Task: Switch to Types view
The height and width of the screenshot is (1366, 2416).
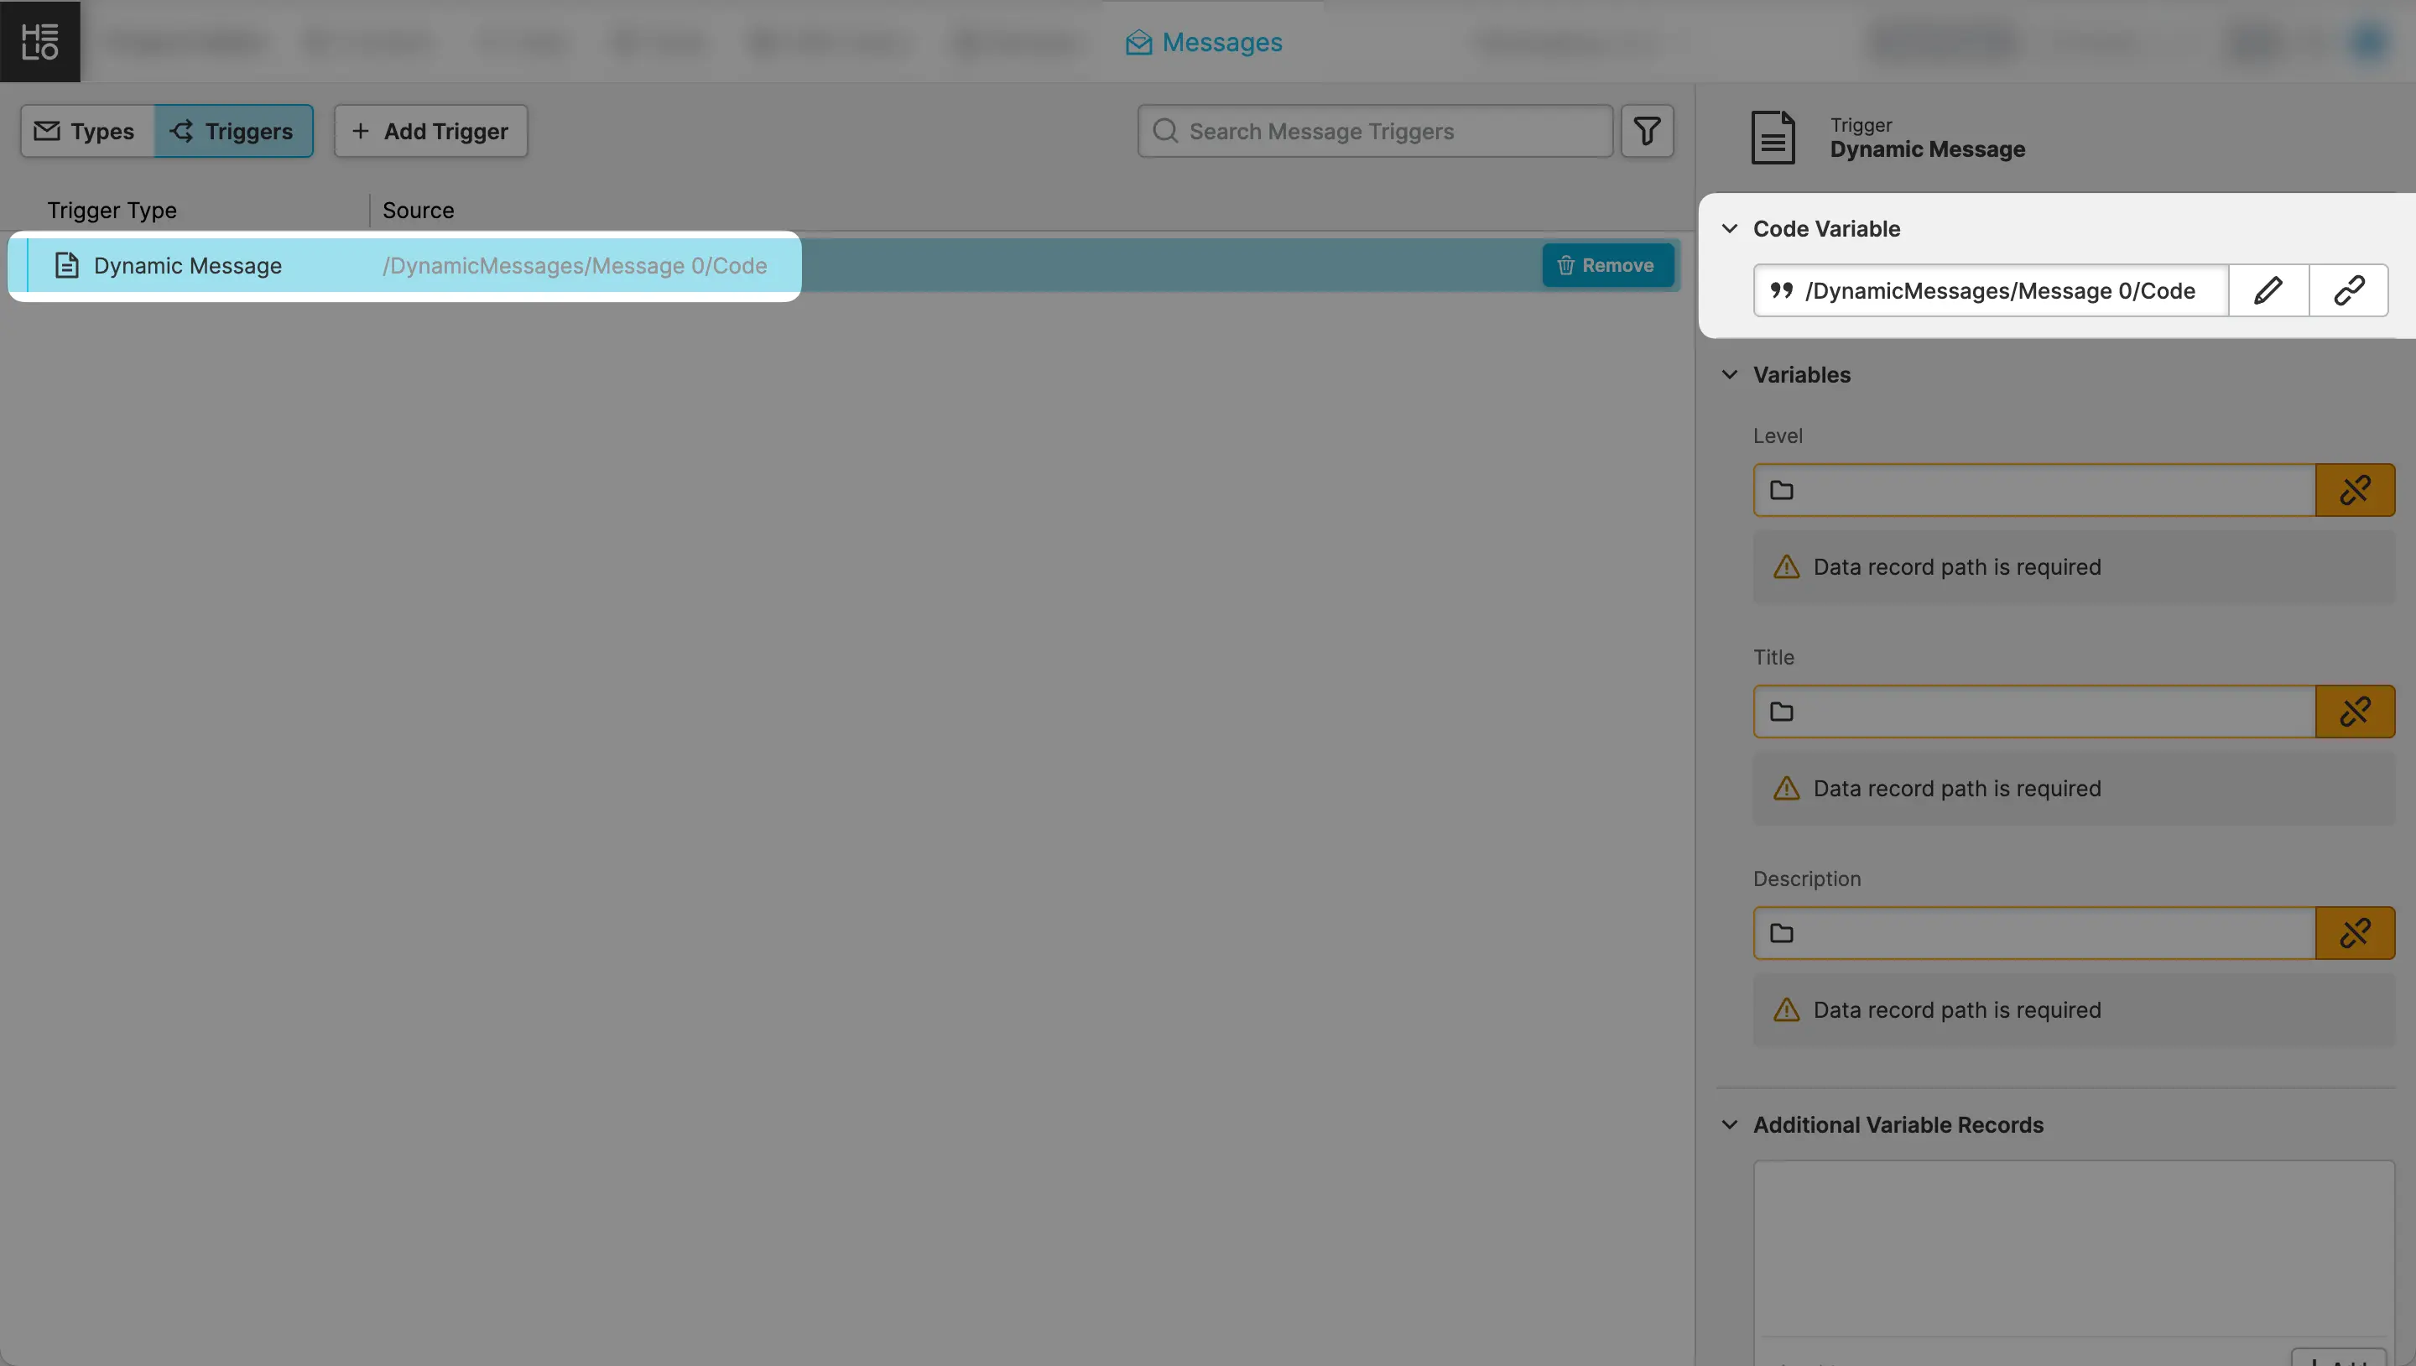Action: [x=86, y=132]
